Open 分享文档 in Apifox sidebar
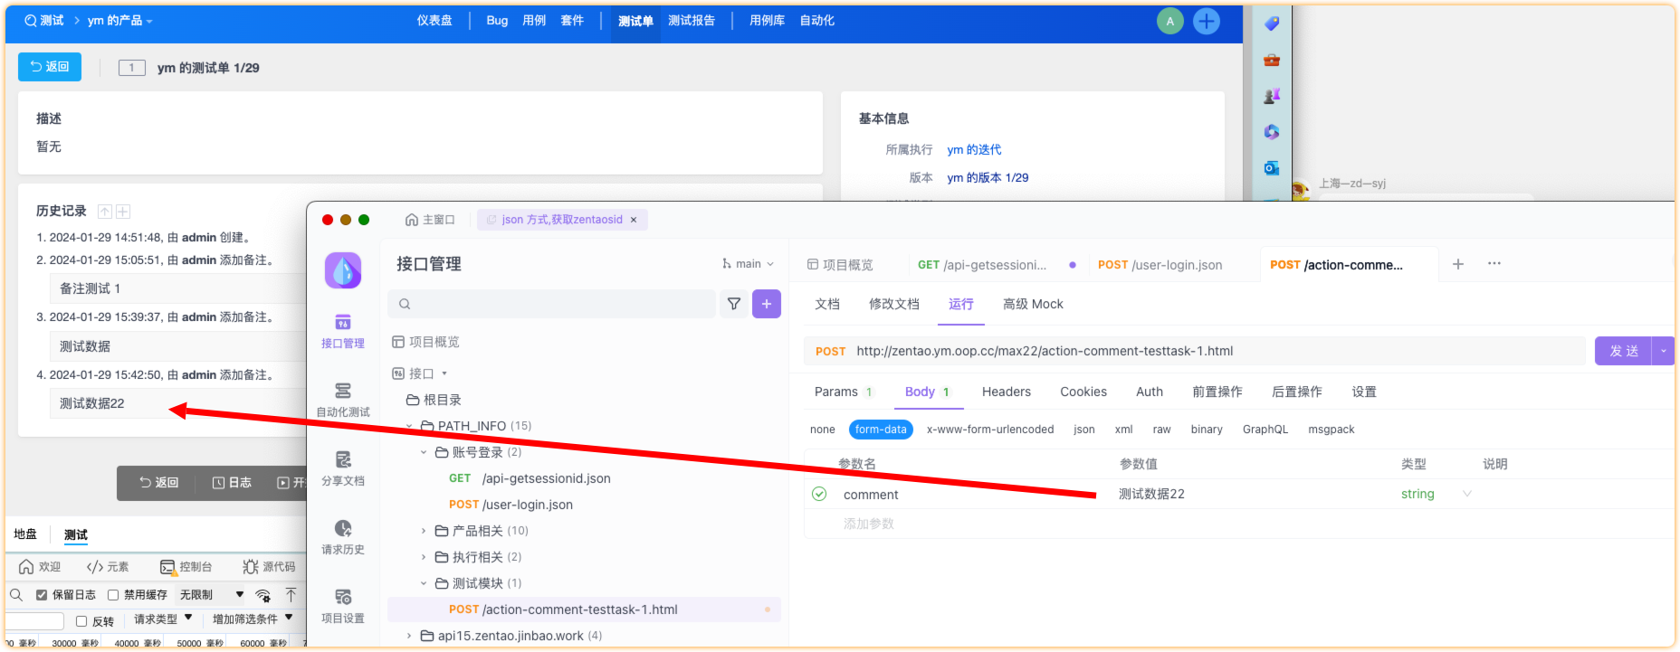This screenshot has height=652, width=1680. click(343, 468)
